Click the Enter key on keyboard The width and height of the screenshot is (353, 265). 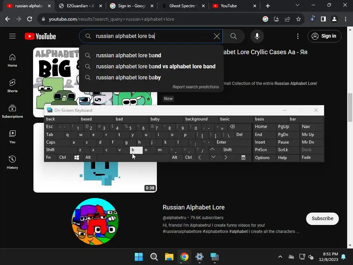pos(233,142)
